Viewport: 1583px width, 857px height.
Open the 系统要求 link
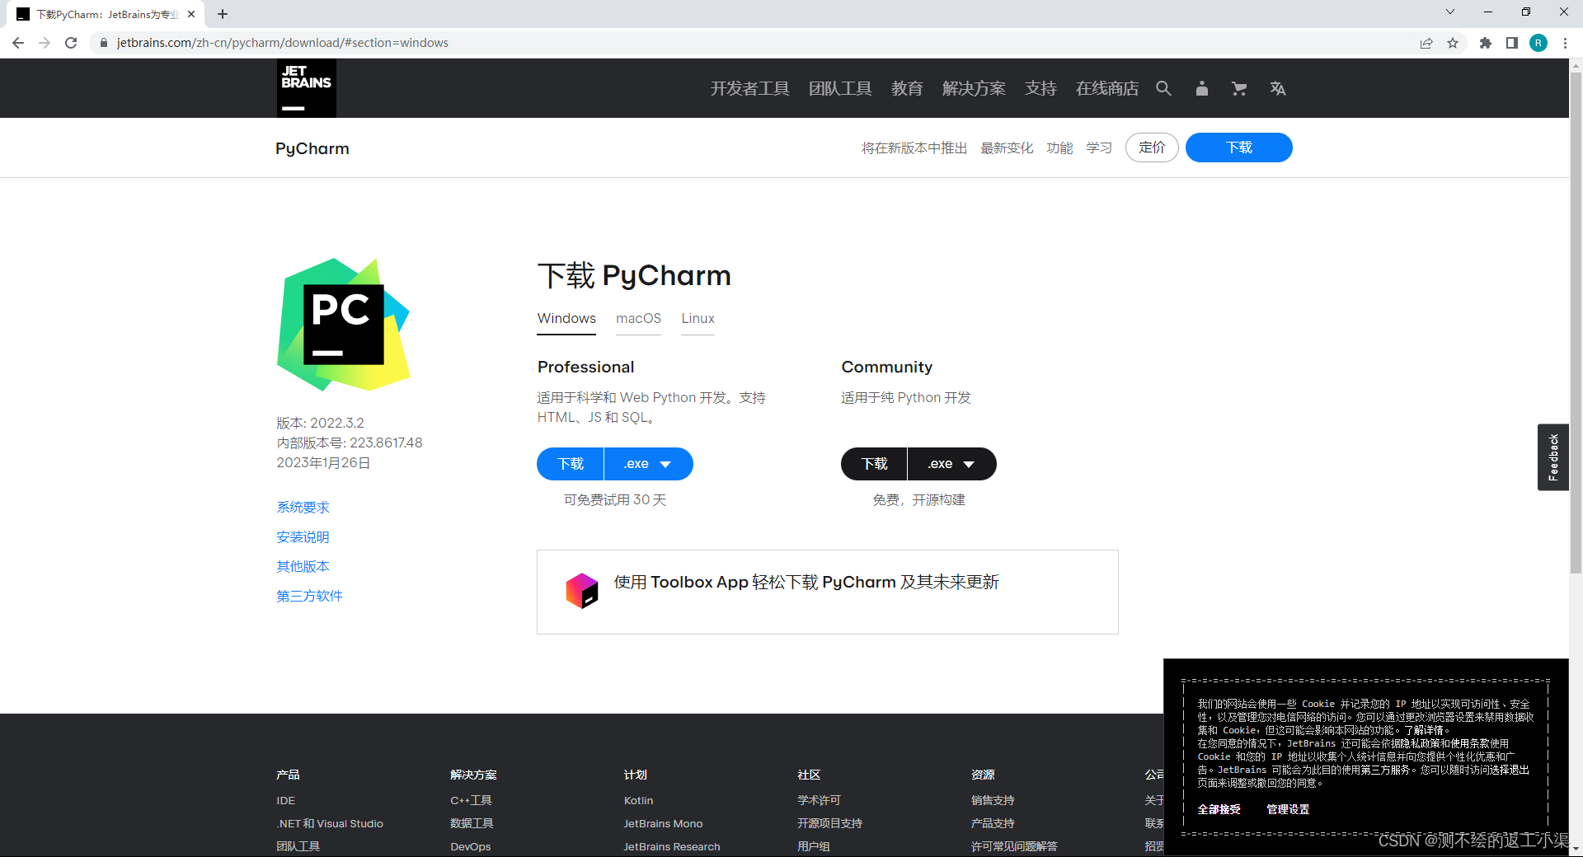pyautogui.click(x=303, y=508)
